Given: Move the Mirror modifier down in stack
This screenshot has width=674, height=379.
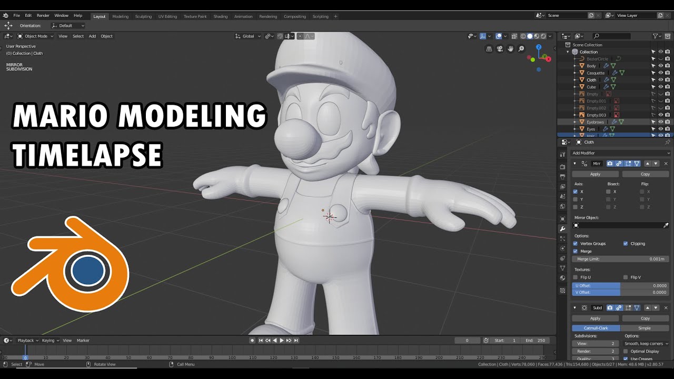Looking at the screenshot, I should click(x=656, y=164).
